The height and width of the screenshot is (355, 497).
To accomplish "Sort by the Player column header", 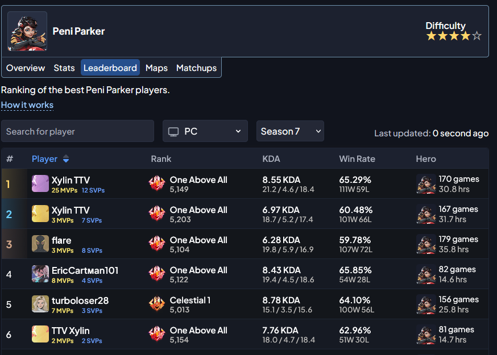I will pos(45,159).
